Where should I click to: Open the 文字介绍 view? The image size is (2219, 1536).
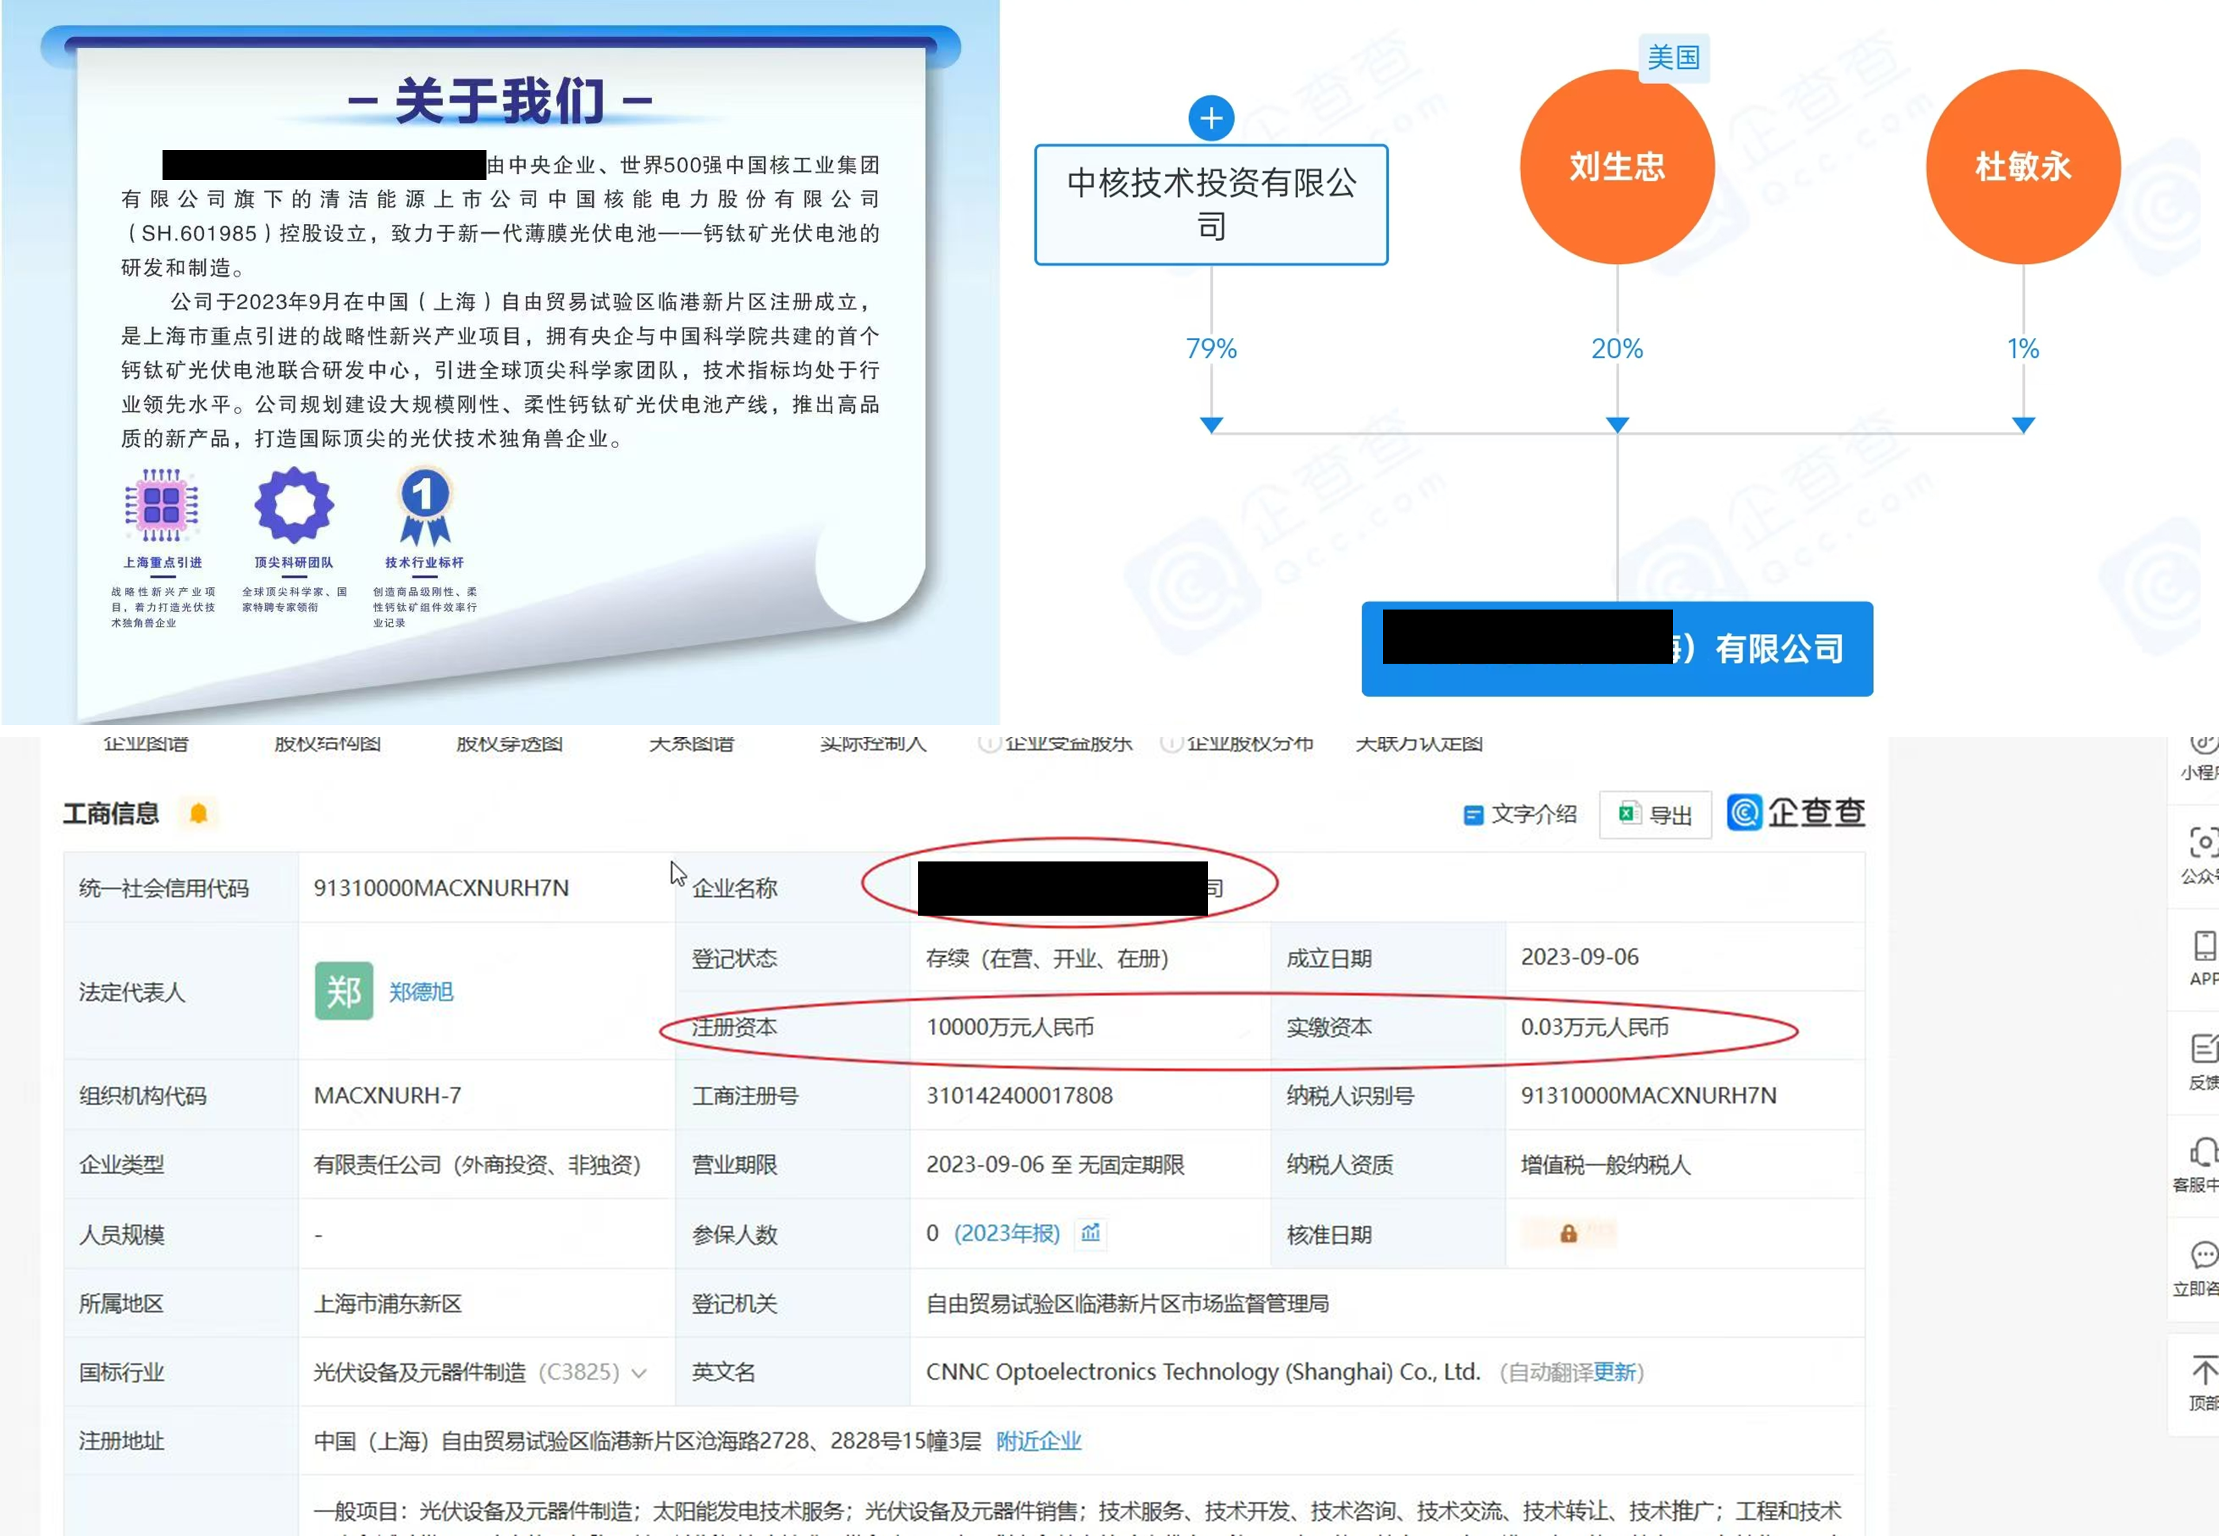click(x=1520, y=814)
